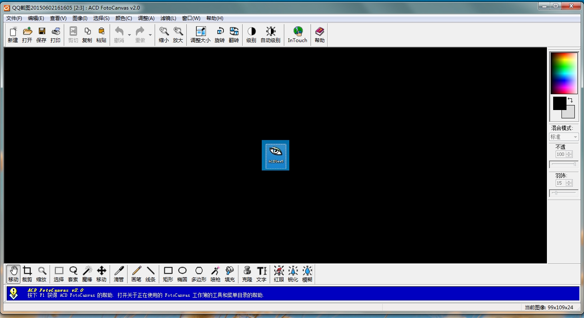Image resolution: width=584 pixels, height=318 pixels.
Task: Pick a color from the spectrum palette
Action: click(x=564, y=73)
